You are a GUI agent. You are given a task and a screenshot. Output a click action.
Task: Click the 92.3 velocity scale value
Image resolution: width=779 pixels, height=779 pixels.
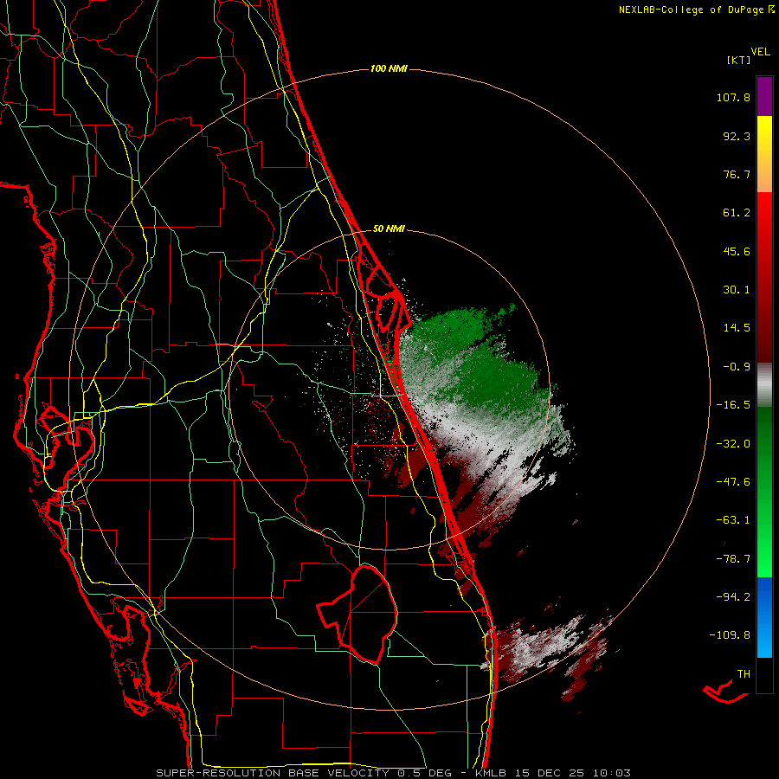[737, 136]
